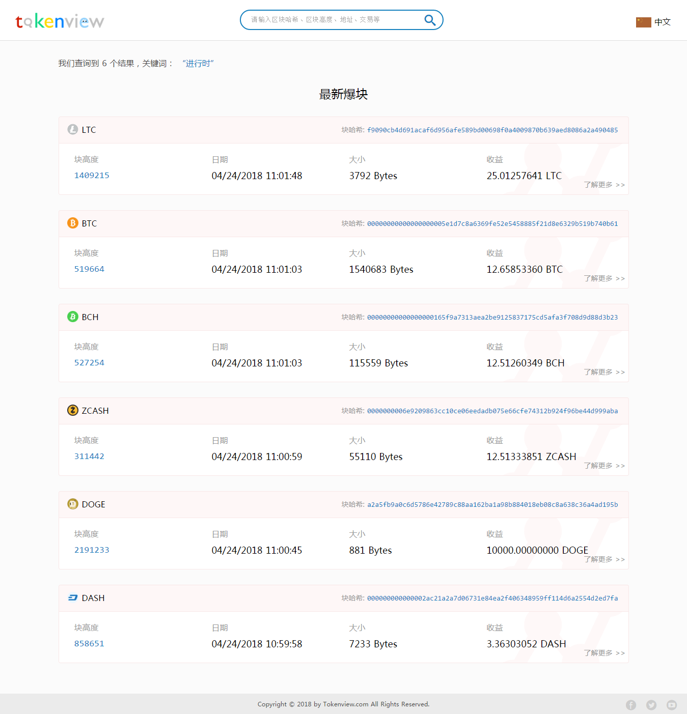Select the DASH card title text
This screenshot has height=714, width=687.
coord(93,598)
